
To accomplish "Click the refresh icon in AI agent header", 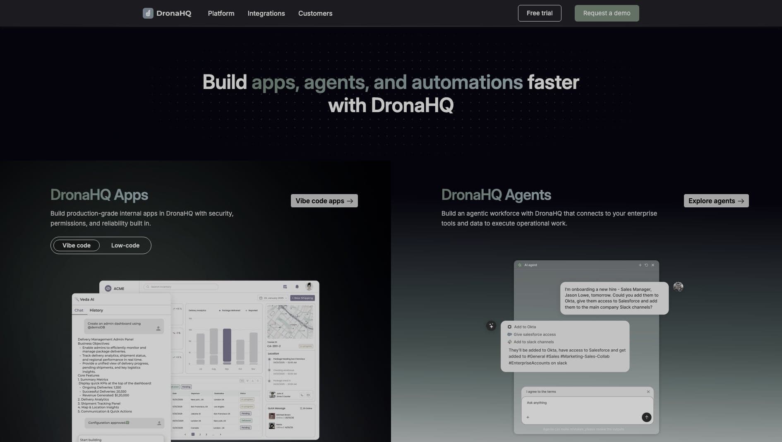I will point(646,265).
